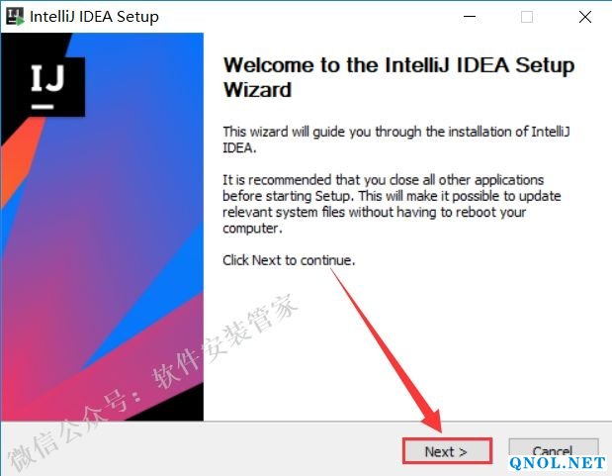The height and width of the screenshot is (476, 612).
Task: Click the "IntelliJ IDEA Setup" title text
Action: [x=94, y=17]
